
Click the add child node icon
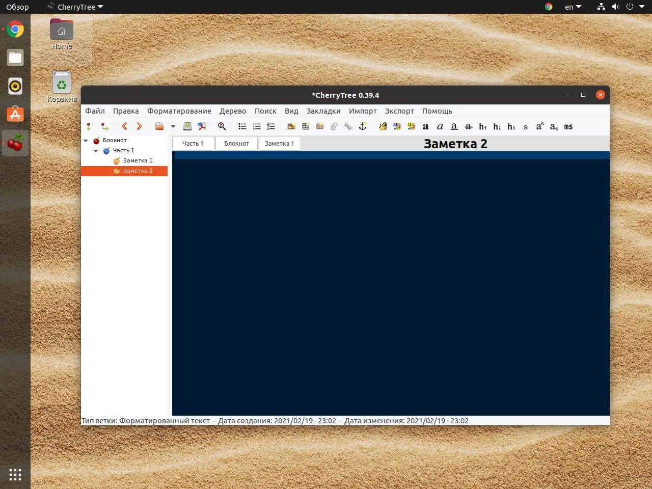pyautogui.click(x=104, y=126)
